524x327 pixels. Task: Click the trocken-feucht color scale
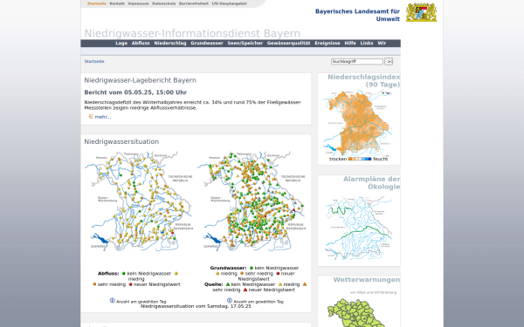coord(360,160)
